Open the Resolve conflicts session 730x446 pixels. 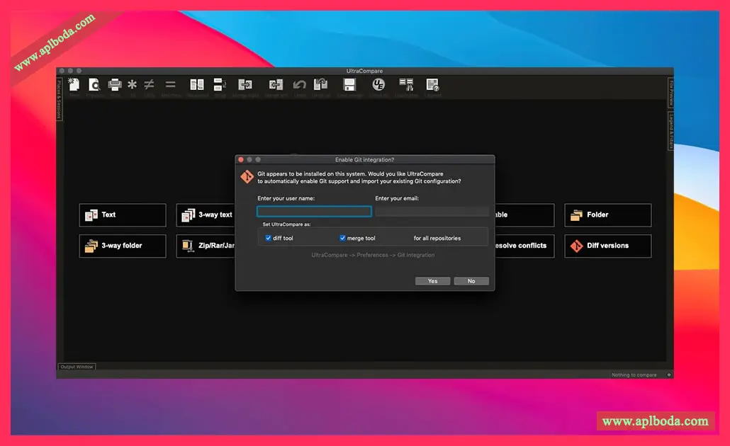(524, 246)
